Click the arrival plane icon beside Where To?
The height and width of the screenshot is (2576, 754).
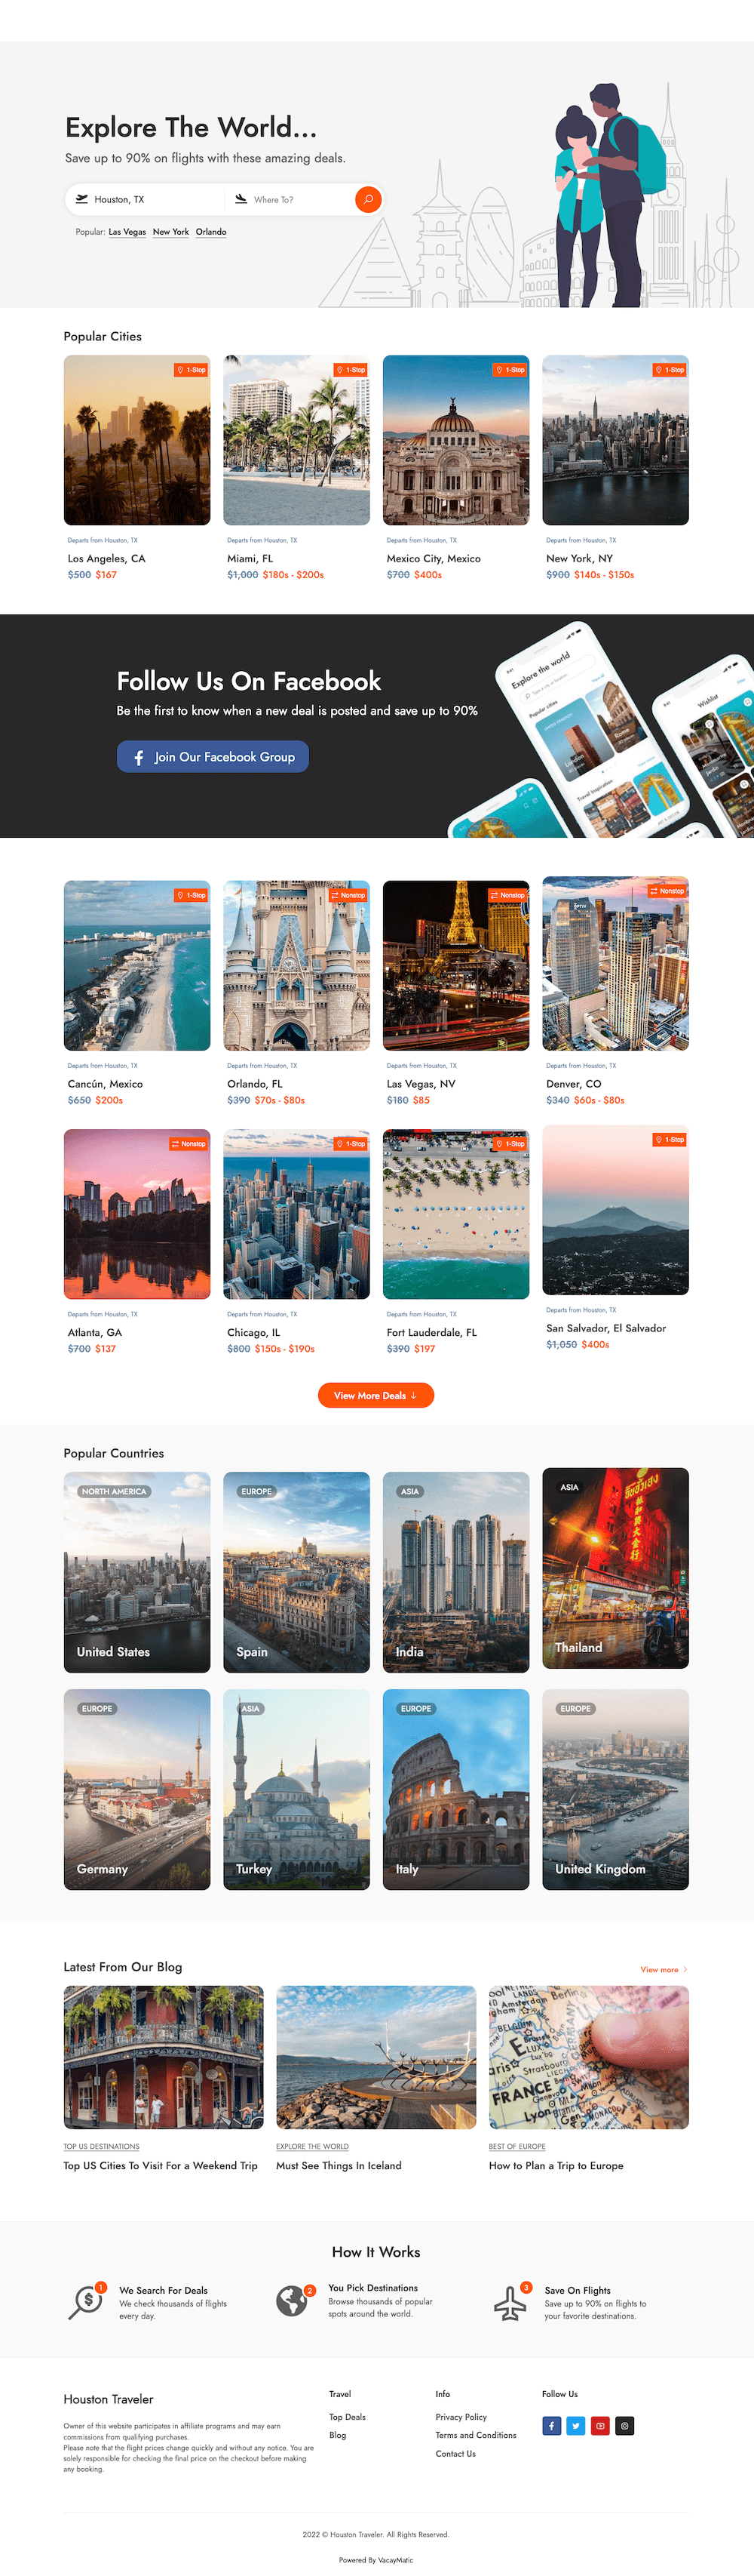pos(241,199)
